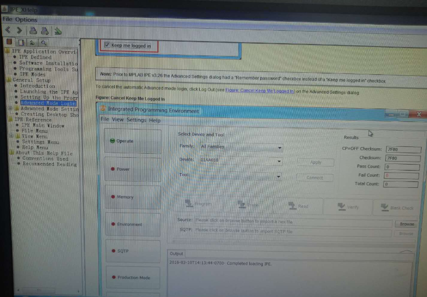The width and height of the screenshot is (427, 297).
Task: Open the Help Menu help topic
Action: point(35,147)
